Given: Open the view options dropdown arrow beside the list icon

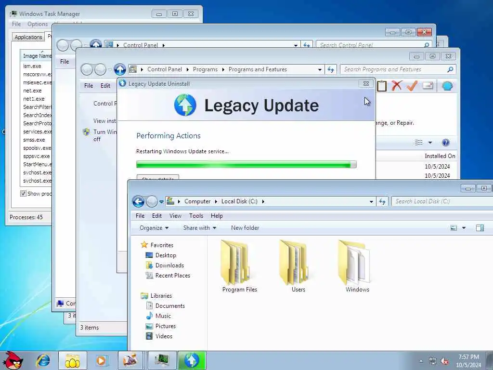Looking at the screenshot, I should tap(430, 143).
